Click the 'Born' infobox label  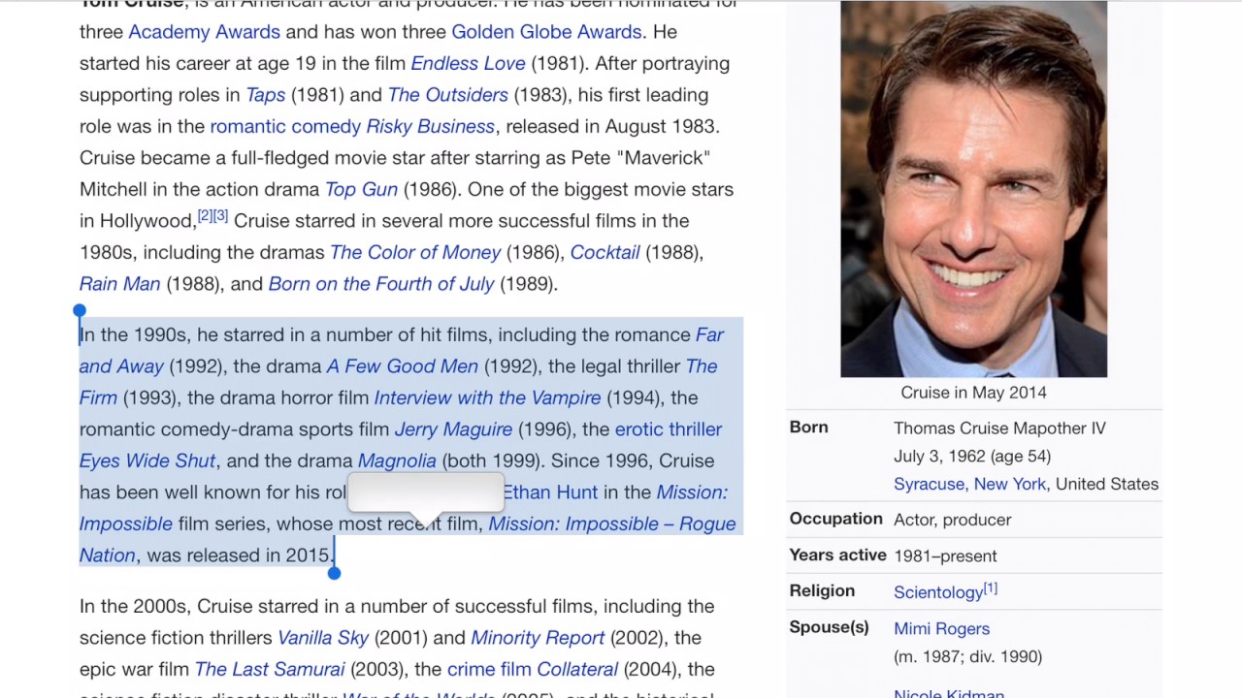tap(808, 428)
